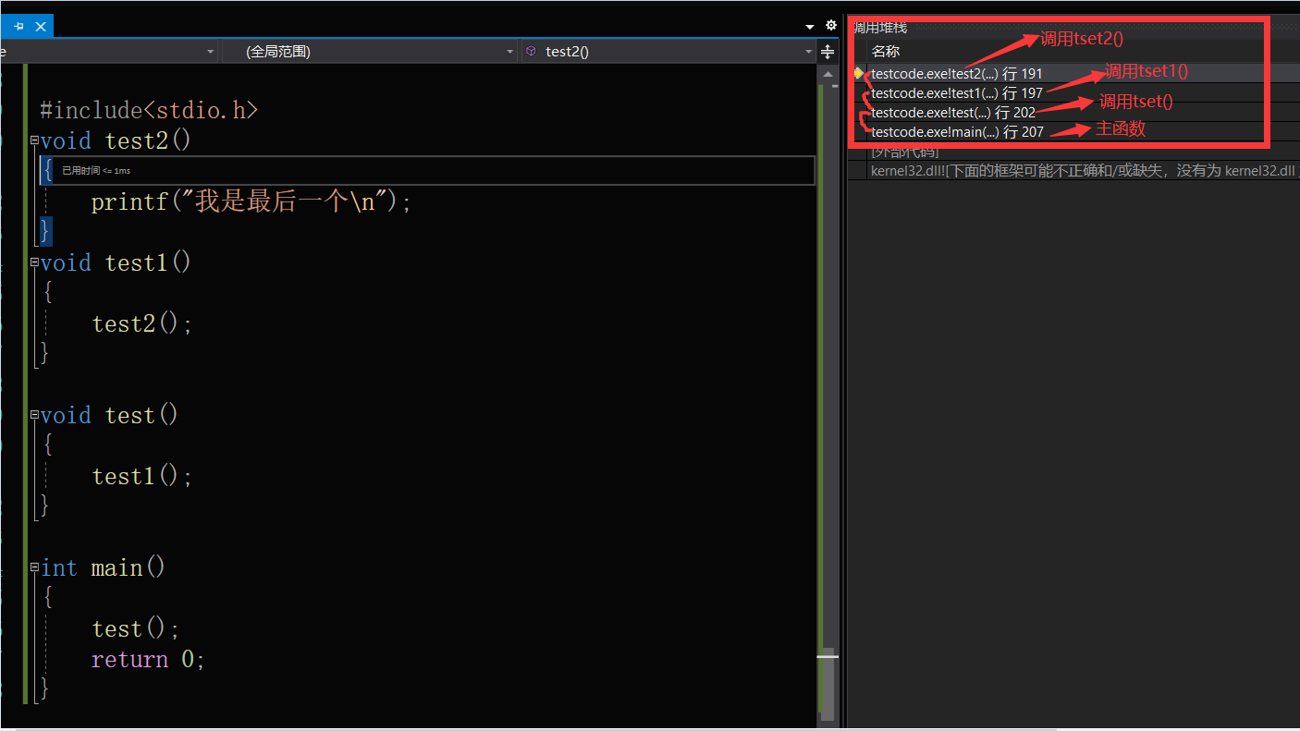Select the testcode.exe!test(...) 行 202 frame
The width and height of the screenshot is (1300, 731).
953,112
